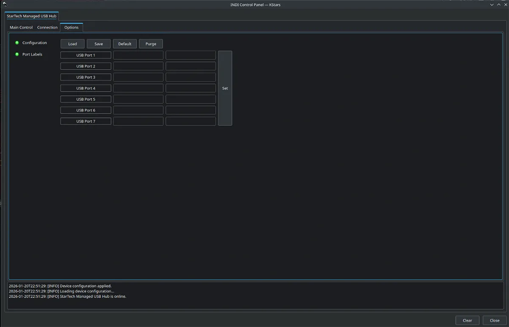The width and height of the screenshot is (509, 327).
Task: Focus the new-value input next to Set for USB Port 3
Action: [x=191, y=77]
